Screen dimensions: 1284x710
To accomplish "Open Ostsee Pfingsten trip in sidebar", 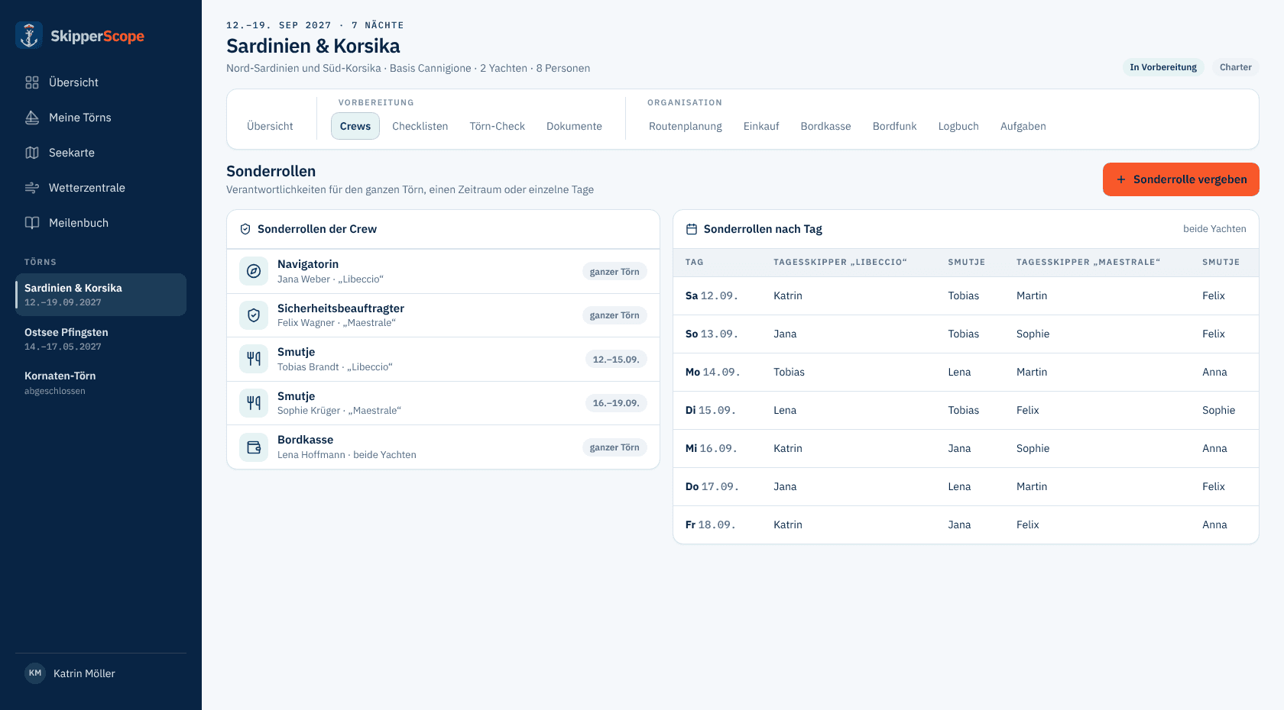I will 101,339.
